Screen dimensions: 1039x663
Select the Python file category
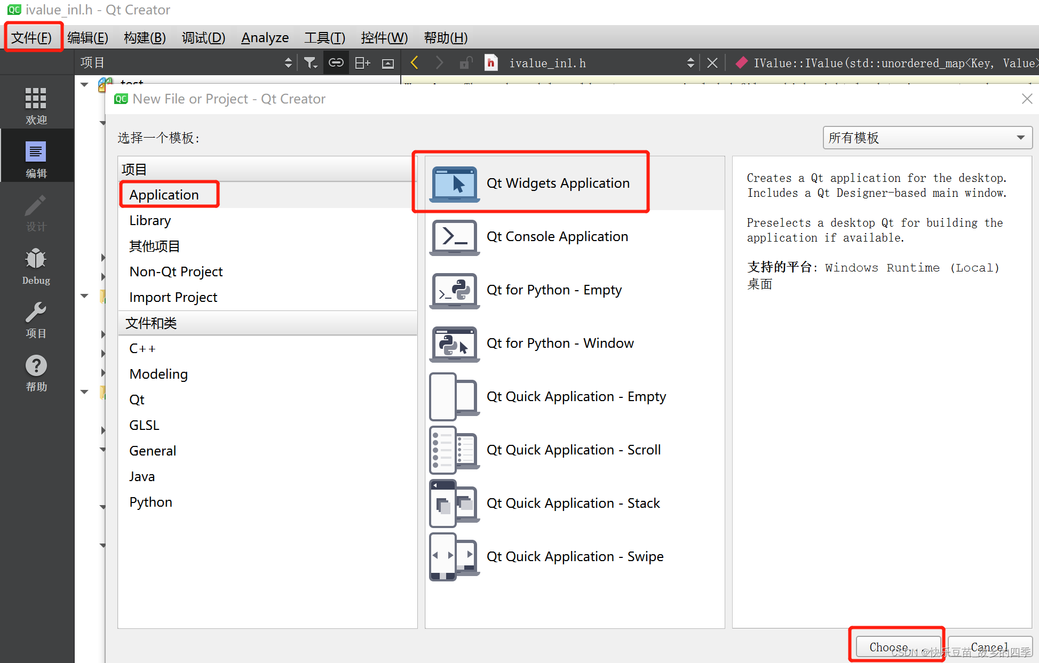point(267,502)
